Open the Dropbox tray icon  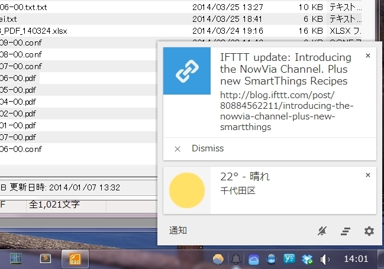306,259
